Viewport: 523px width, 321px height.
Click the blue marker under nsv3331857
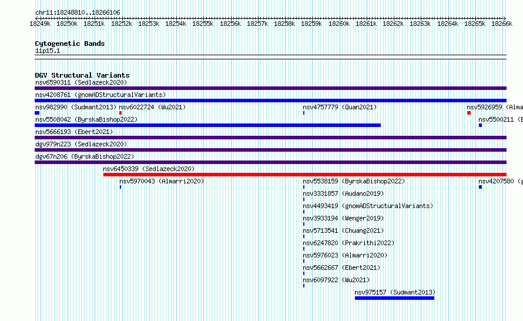(304, 199)
